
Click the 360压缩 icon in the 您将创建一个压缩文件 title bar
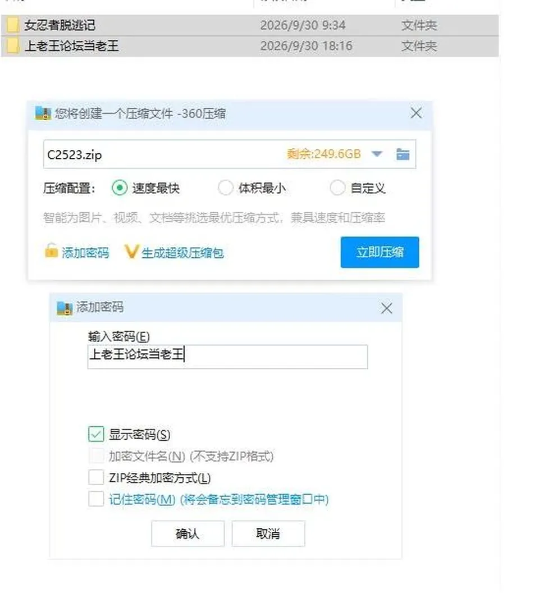(43, 113)
